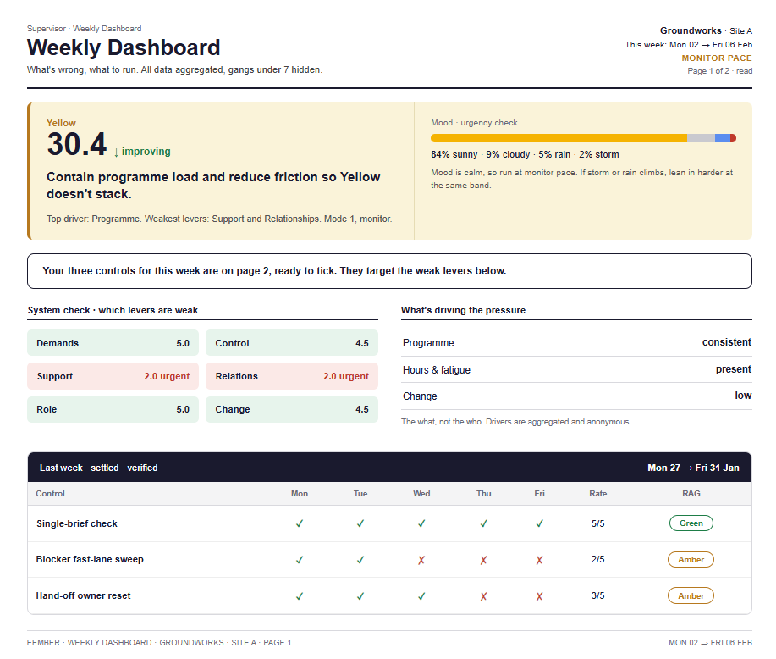Click 'Last week · settled · verified' header
Viewport: 776px width, 659px height.
[98, 468]
